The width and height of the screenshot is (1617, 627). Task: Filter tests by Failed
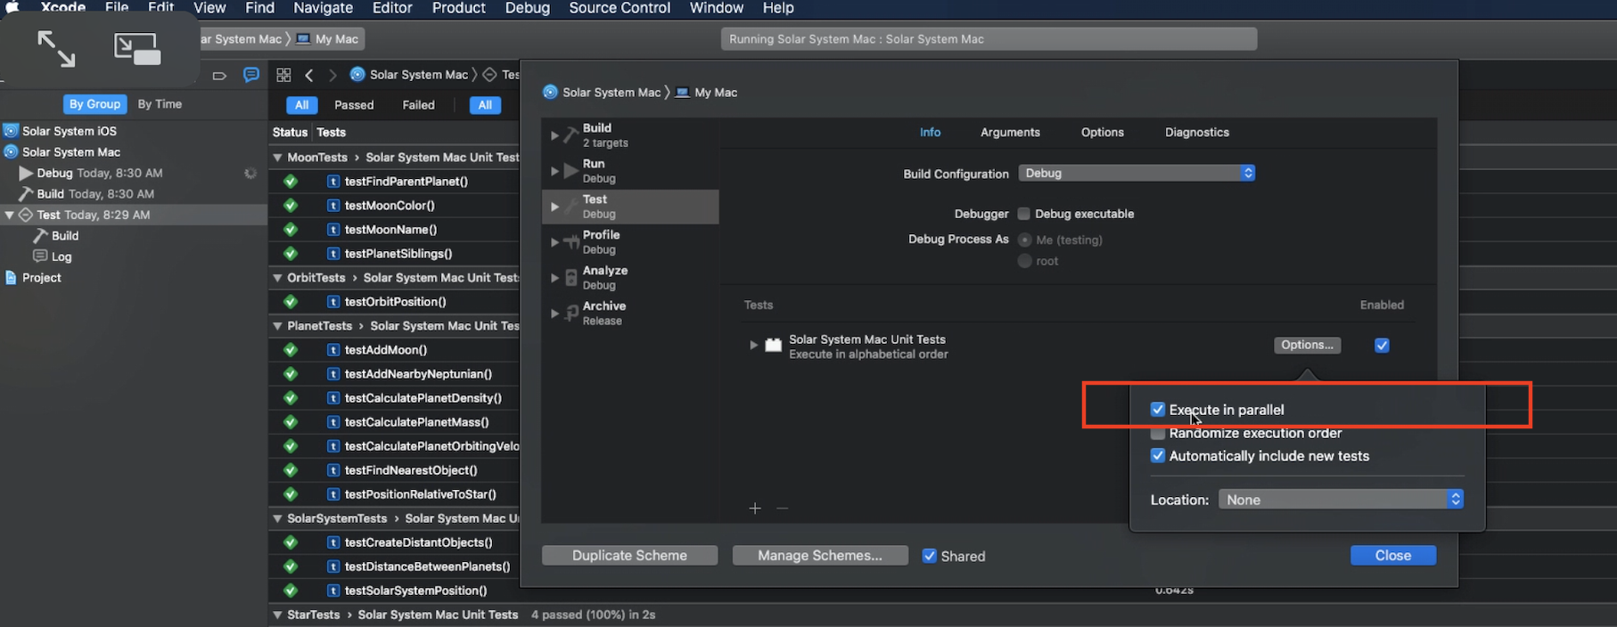[x=418, y=105]
